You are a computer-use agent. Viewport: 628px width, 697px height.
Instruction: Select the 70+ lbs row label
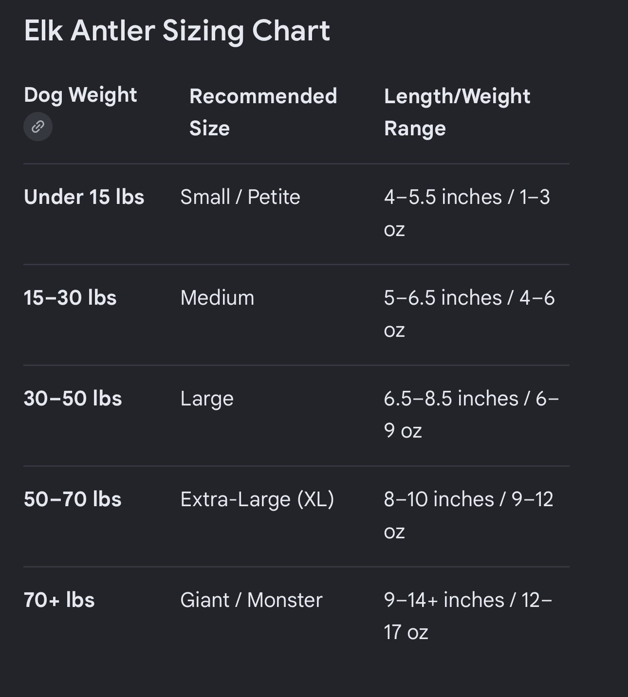(x=59, y=600)
